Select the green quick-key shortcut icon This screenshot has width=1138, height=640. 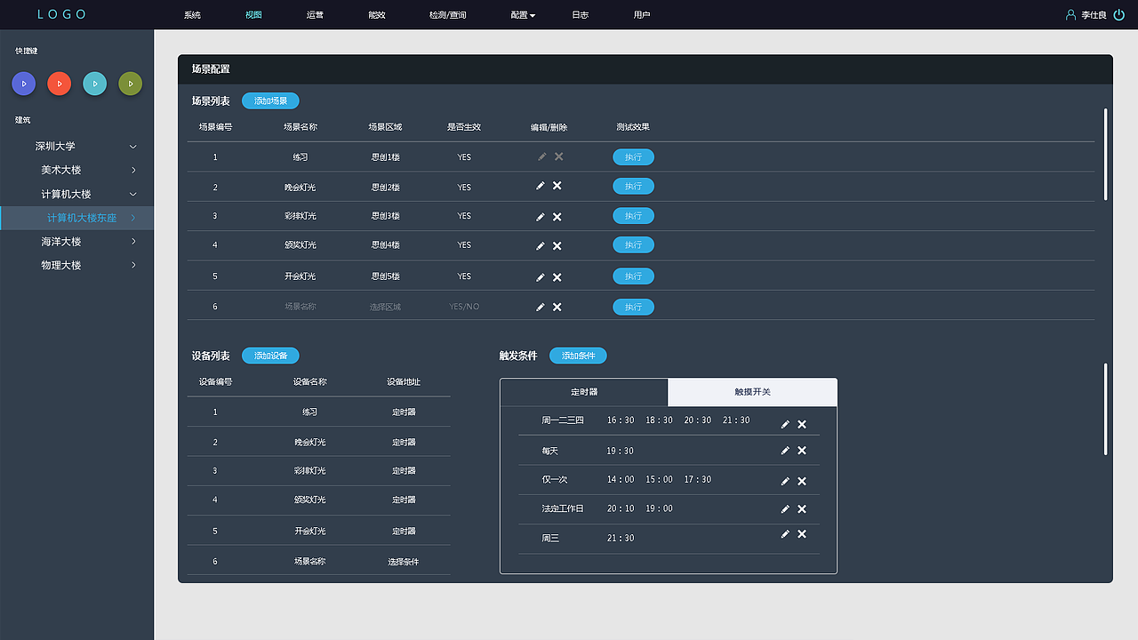[130, 83]
